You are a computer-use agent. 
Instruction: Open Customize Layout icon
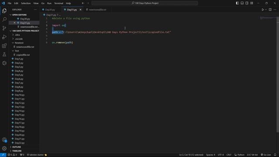[252, 3]
